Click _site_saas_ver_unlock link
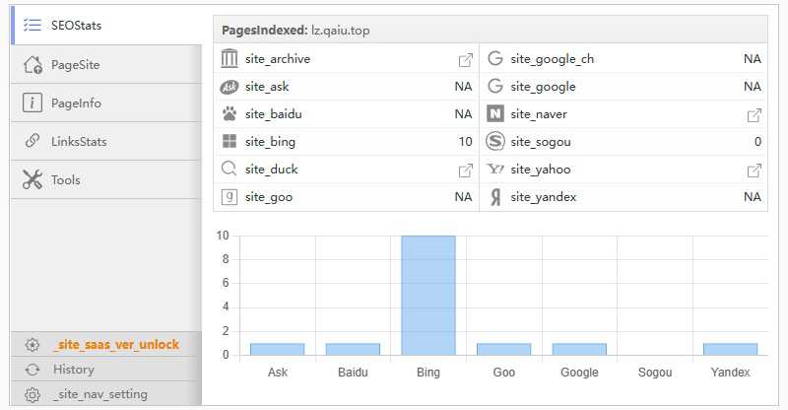The image size is (788, 410). pos(115,345)
